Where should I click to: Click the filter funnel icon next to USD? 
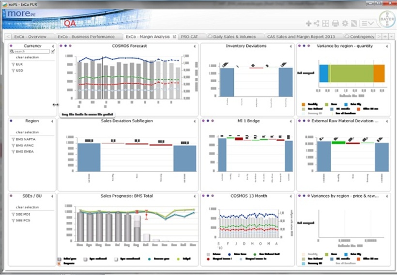coord(13,71)
